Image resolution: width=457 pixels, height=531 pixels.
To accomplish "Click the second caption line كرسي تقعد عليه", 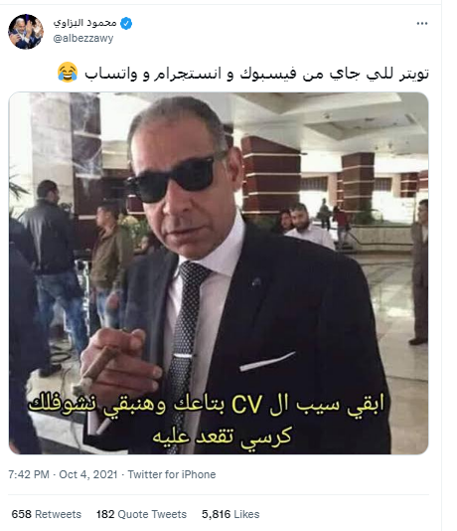I will [x=222, y=437].
